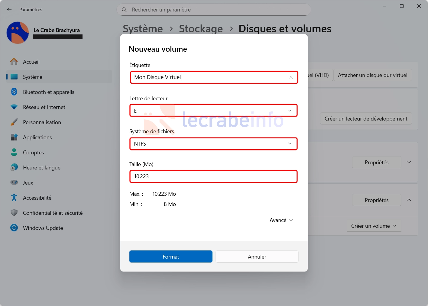Image resolution: width=428 pixels, height=306 pixels.
Task: Click the Nouveau volume dialog title
Action: click(158, 49)
